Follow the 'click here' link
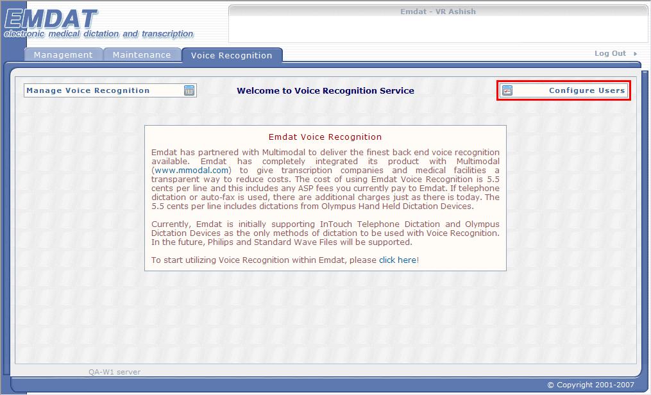Viewport: 651px width, 395px height. [397, 260]
